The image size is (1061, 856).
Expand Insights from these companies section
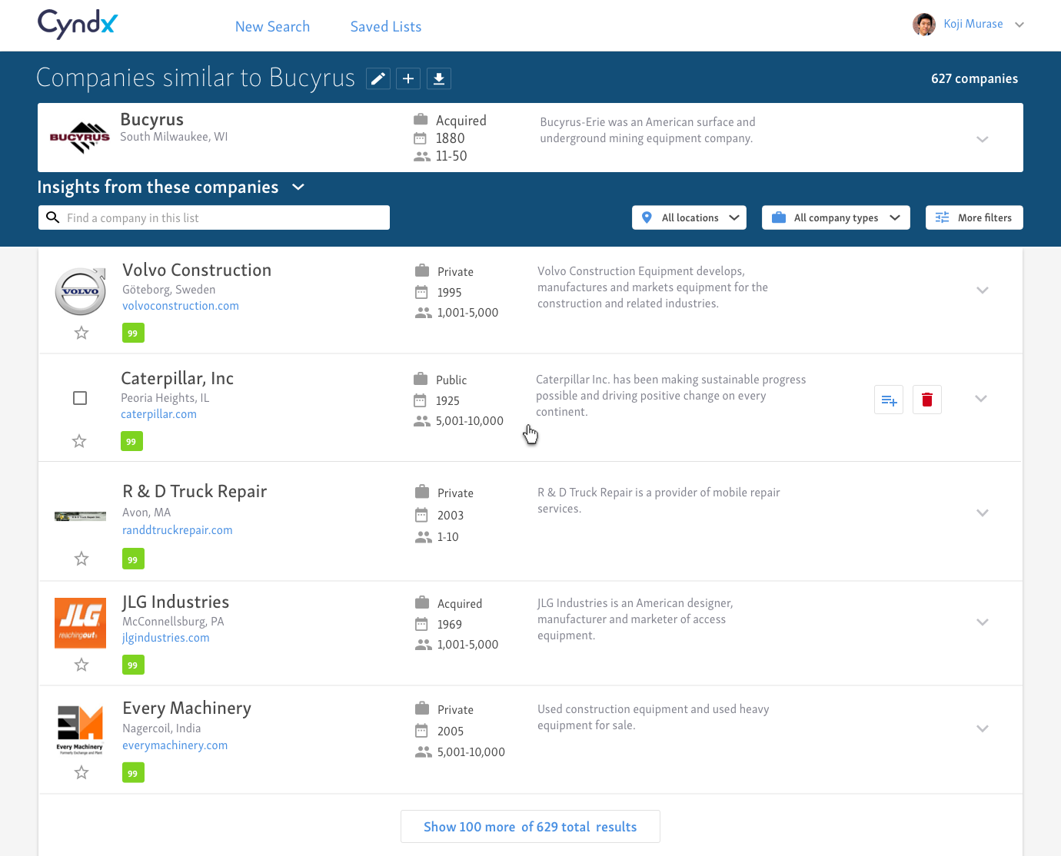coord(298,187)
